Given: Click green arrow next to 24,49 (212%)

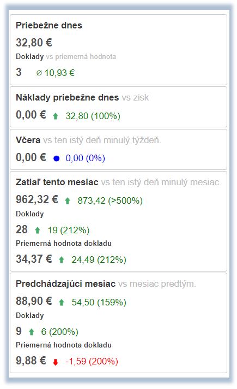Looking at the screenshot, I should (x=62, y=260).
